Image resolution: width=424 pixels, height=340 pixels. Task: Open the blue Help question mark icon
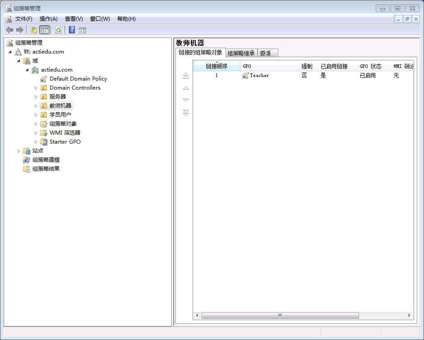(x=72, y=30)
